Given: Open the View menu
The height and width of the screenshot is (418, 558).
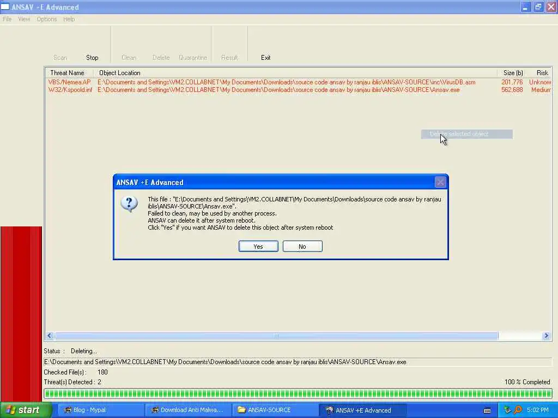Looking at the screenshot, I should click(x=24, y=19).
